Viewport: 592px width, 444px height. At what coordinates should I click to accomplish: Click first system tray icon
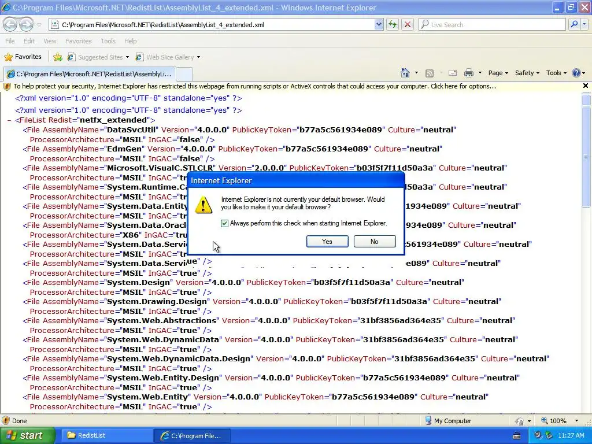(538, 436)
